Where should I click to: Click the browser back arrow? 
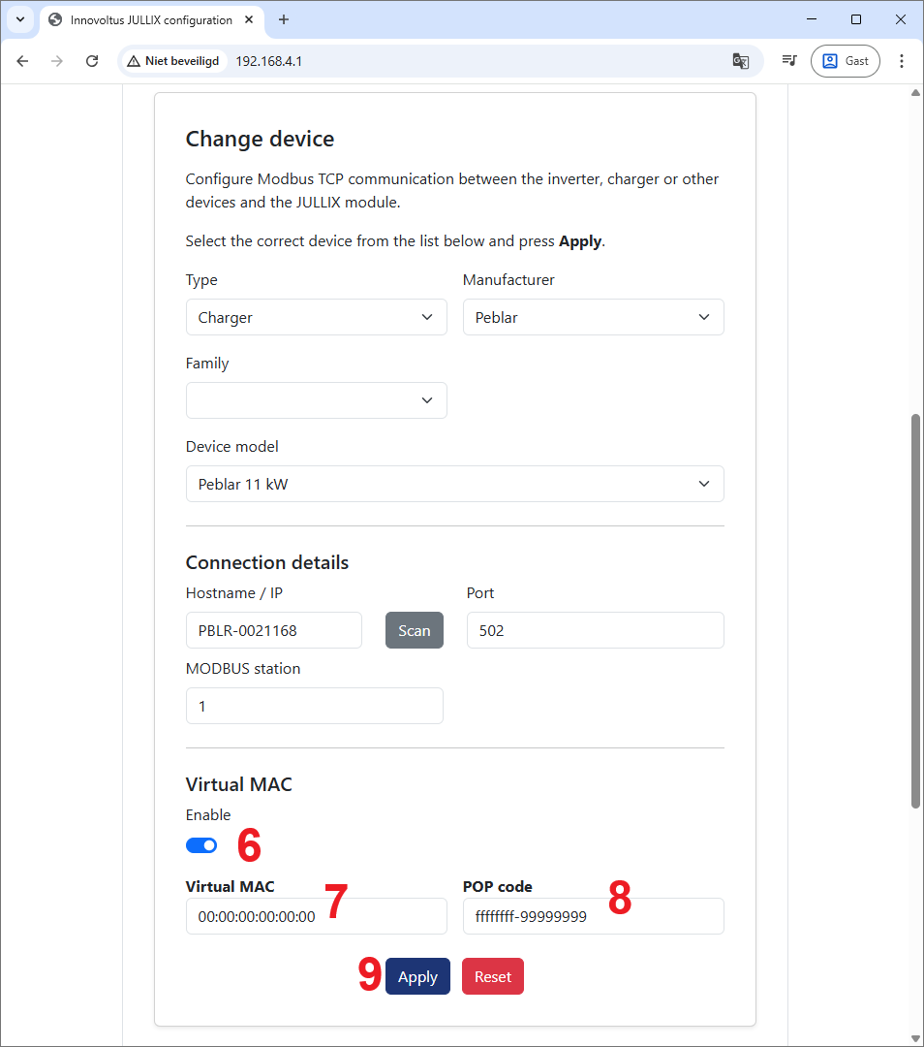22,61
